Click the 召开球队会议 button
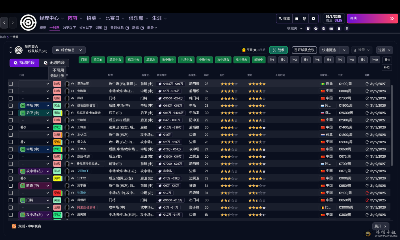 (x=304, y=50)
